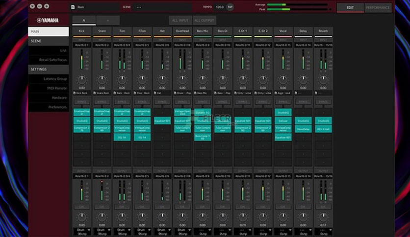The image size is (410, 237).
Task: Open the Equalizer 601 plugin on Hat rack
Action: (x=162, y=120)
